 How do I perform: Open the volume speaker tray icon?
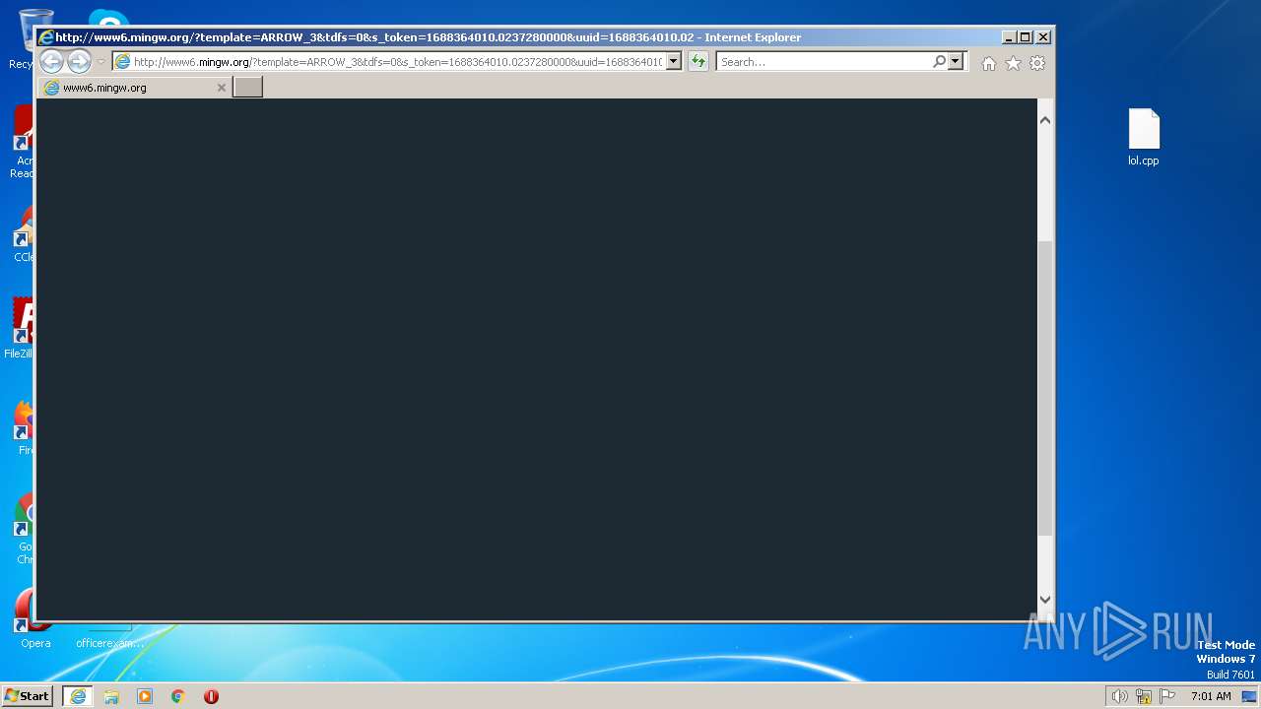pos(1119,696)
